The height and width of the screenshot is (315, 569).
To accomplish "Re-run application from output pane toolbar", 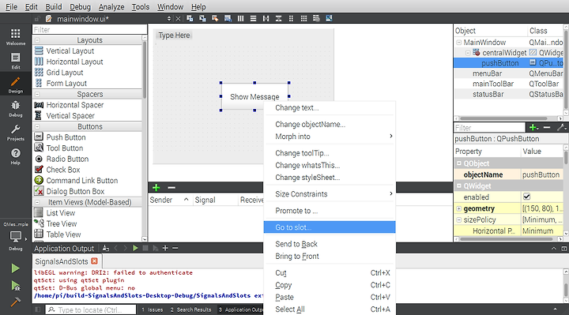I will click(x=135, y=248).
